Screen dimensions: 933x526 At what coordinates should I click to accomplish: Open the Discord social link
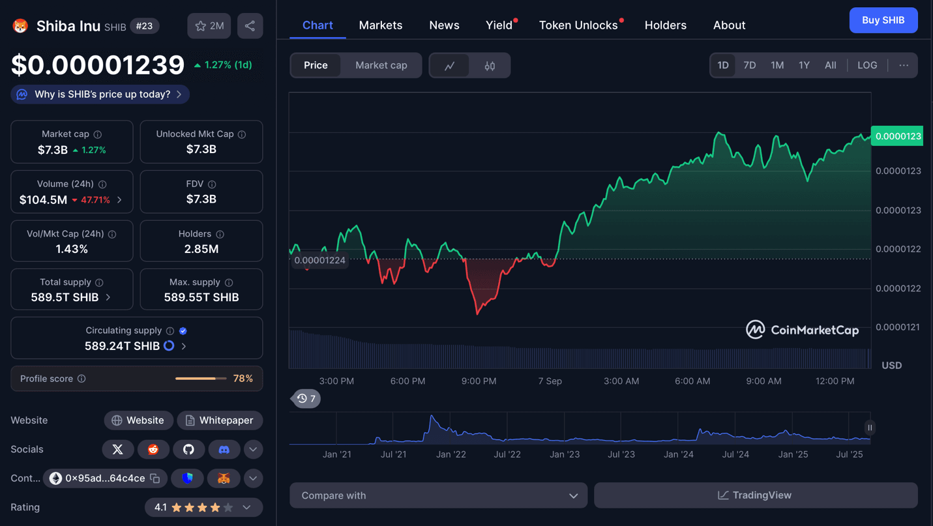tap(224, 449)
